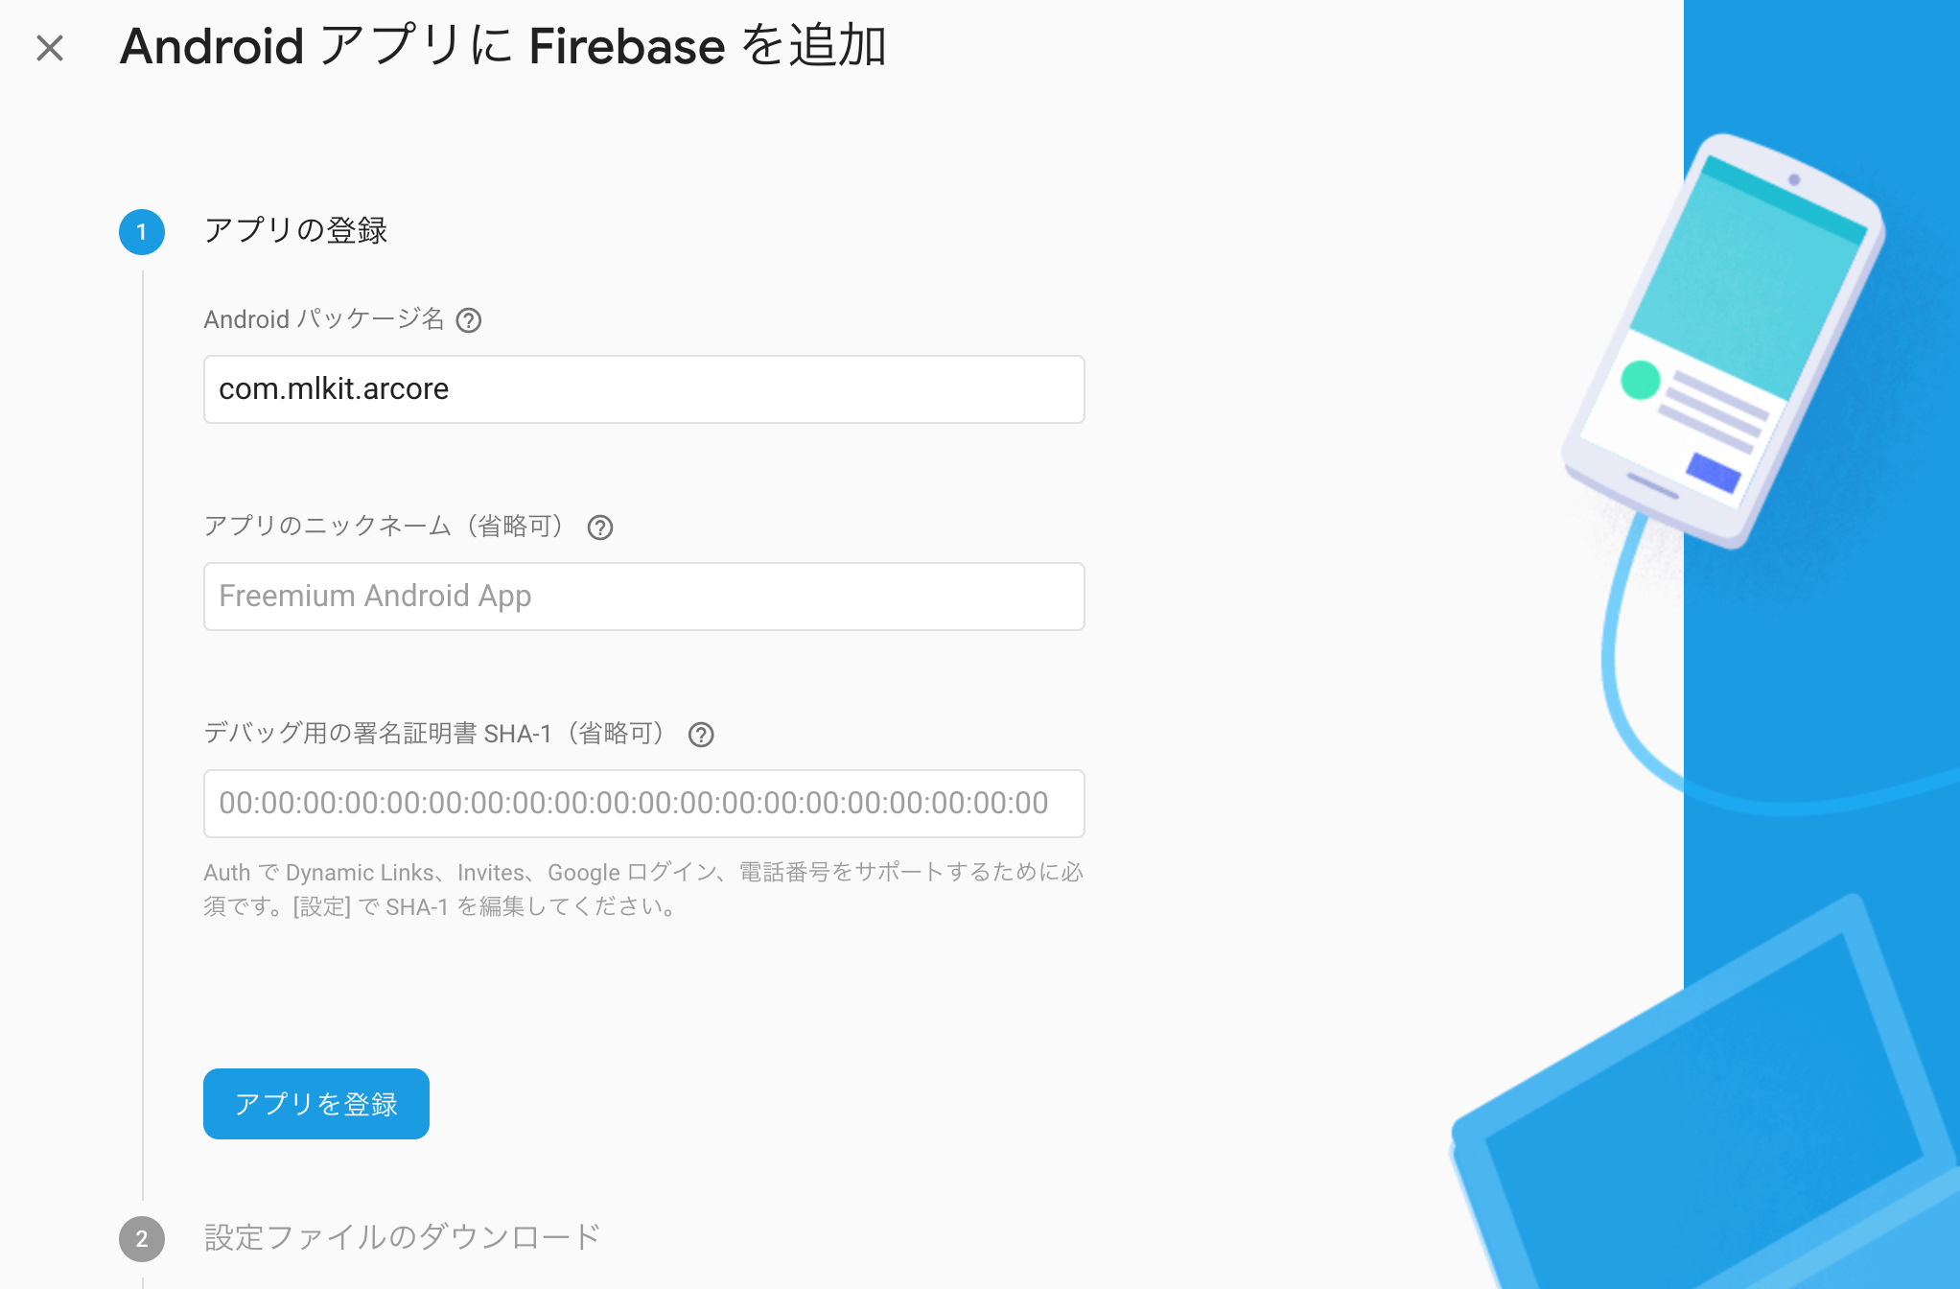Click question mark beside package name label
The width and height of the screenshot is (1960, 1289).
pyautogui.click(x=471, y=321)
